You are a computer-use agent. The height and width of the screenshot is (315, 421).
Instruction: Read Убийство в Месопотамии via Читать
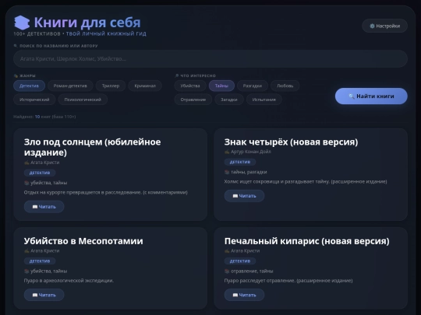click(44, 295)
